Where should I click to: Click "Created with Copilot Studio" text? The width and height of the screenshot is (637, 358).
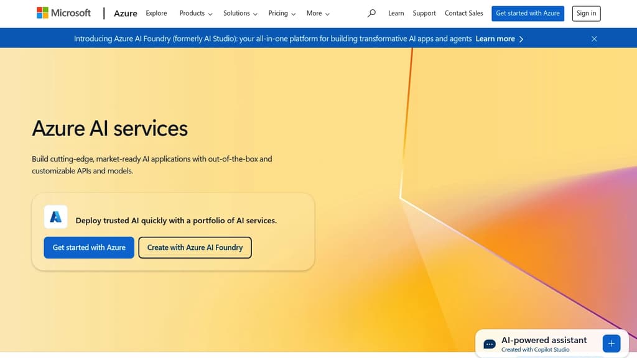[x=536, y=350]
